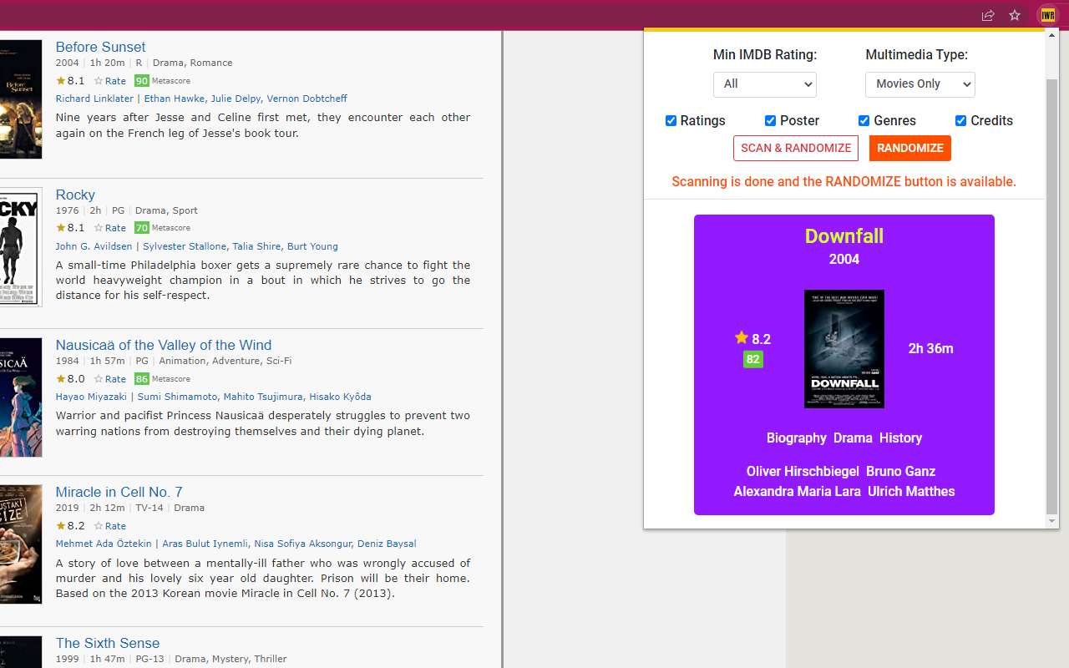Click the share page icon in browser toolbar
The image size is (1069, 668).
[988, 15]
